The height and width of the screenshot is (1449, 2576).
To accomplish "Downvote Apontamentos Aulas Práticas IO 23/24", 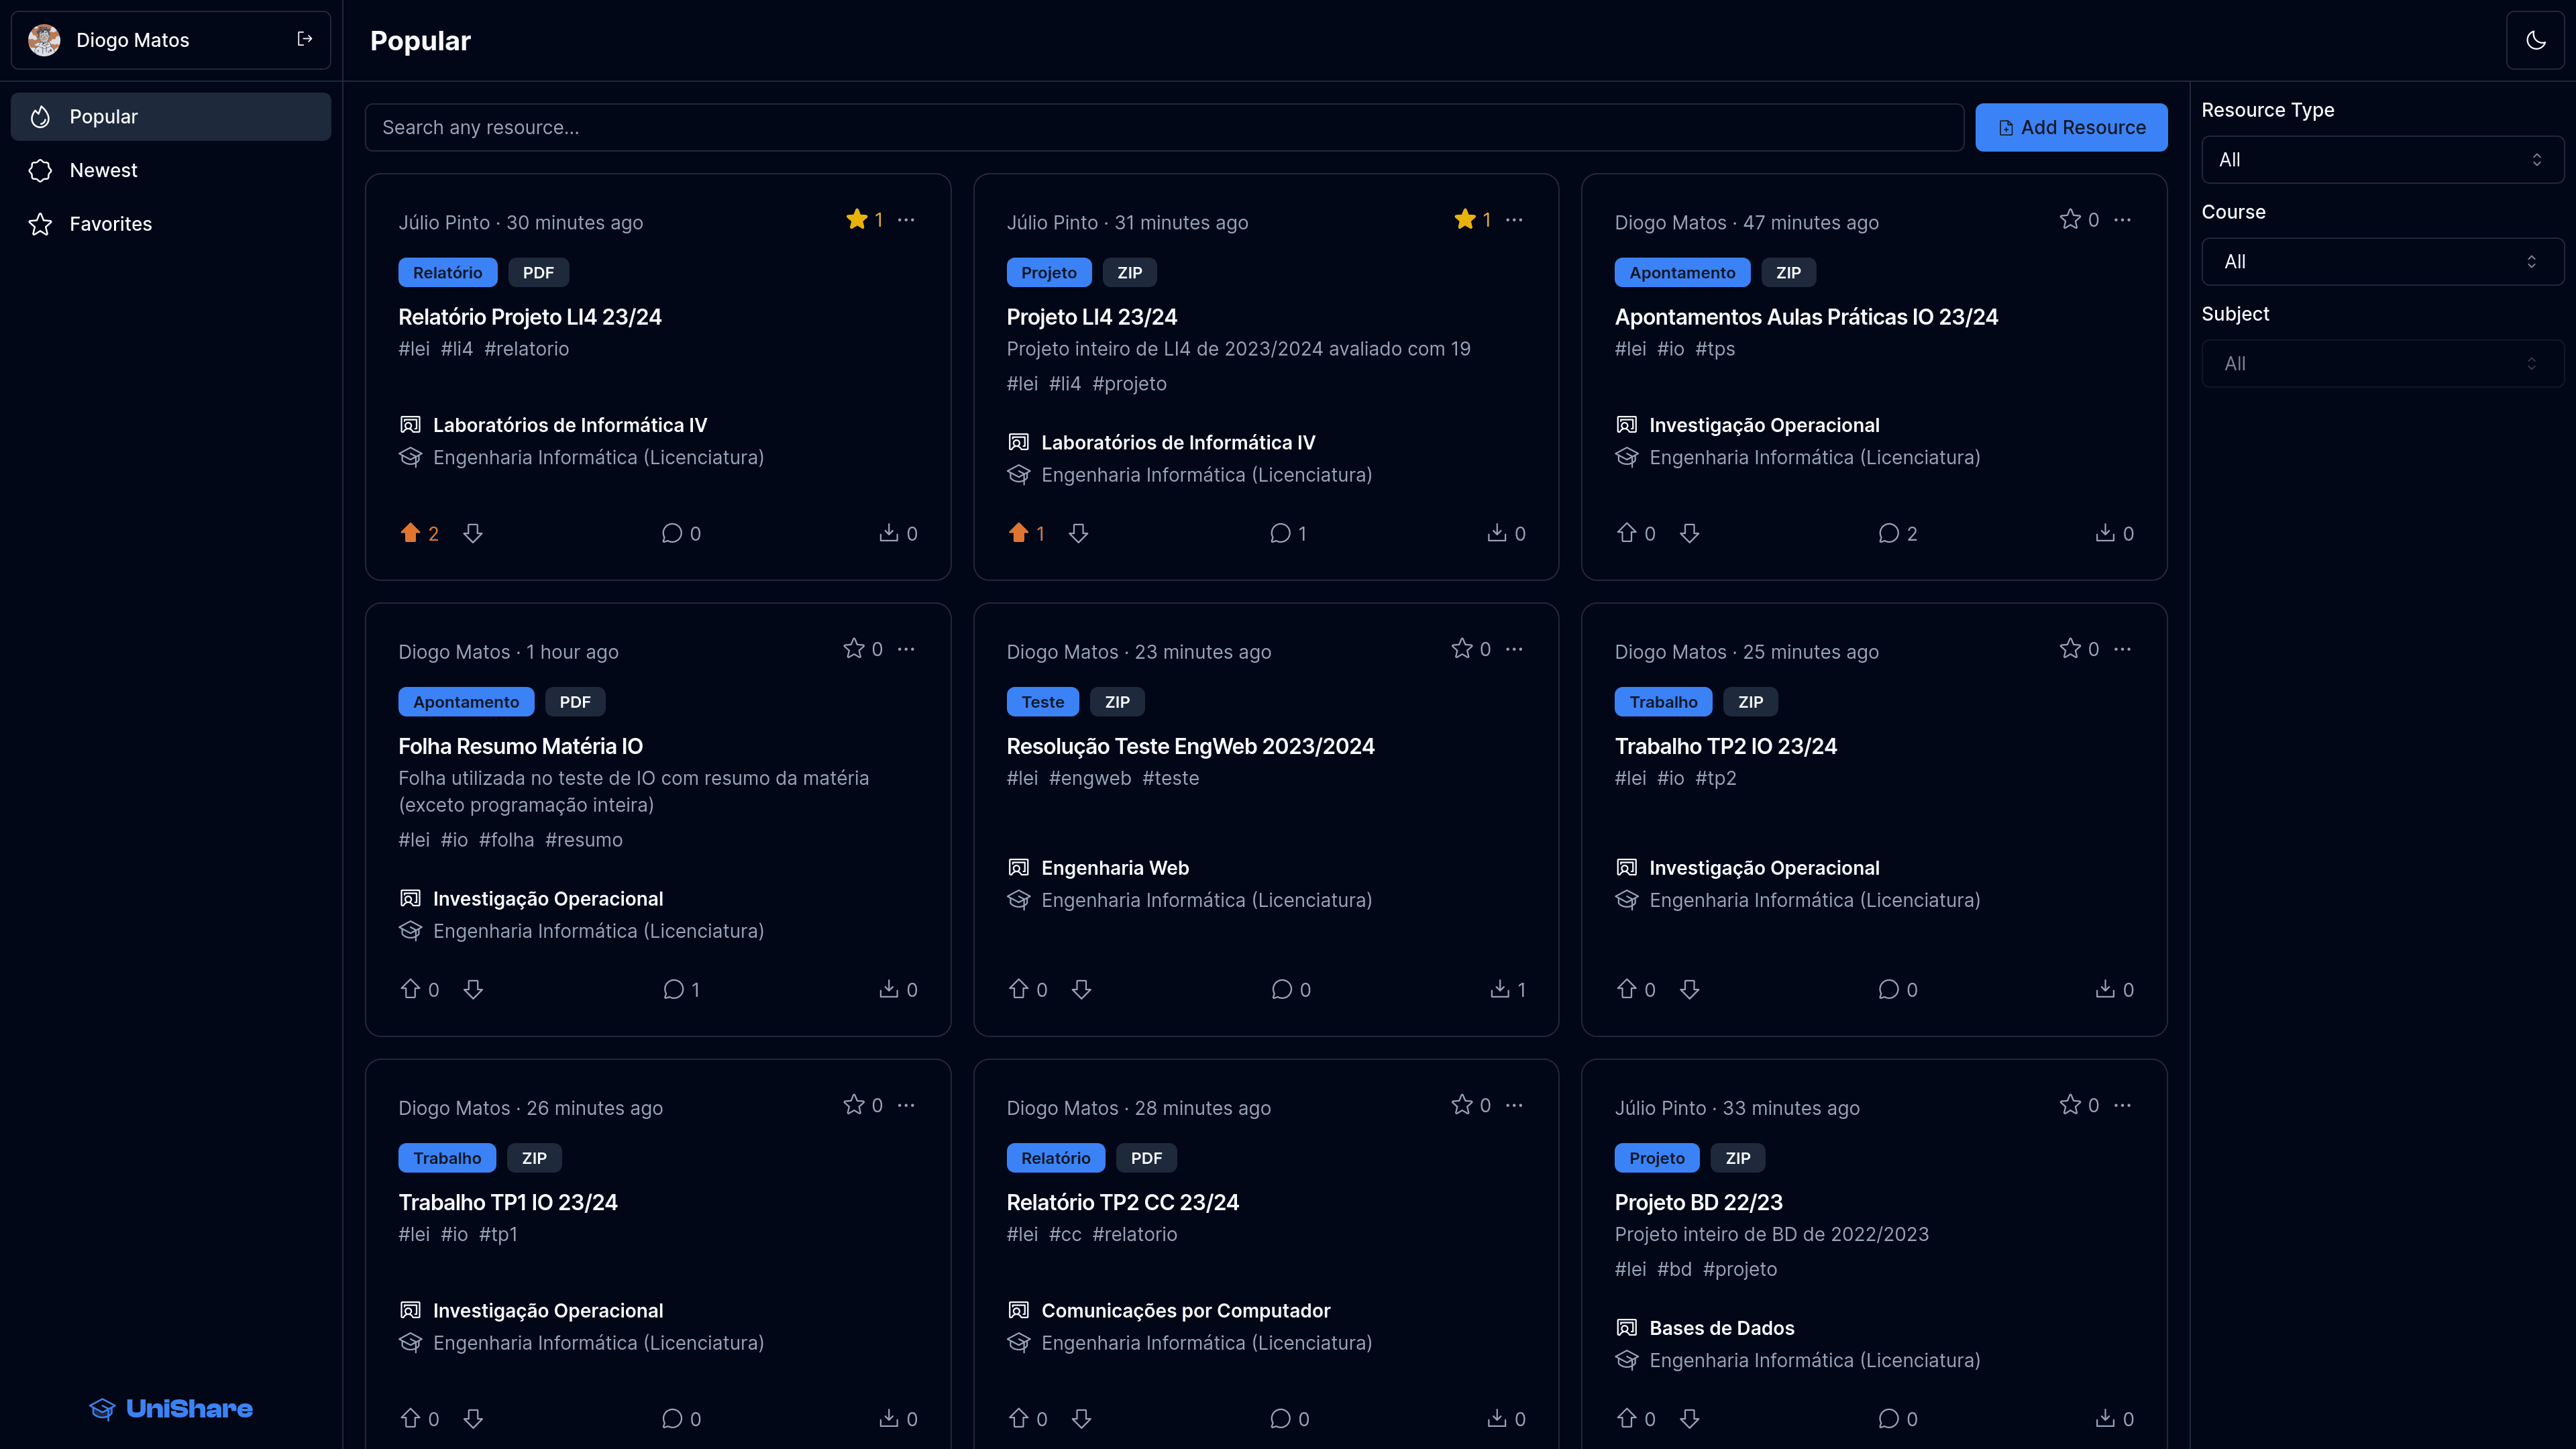I will point(1690,533).
